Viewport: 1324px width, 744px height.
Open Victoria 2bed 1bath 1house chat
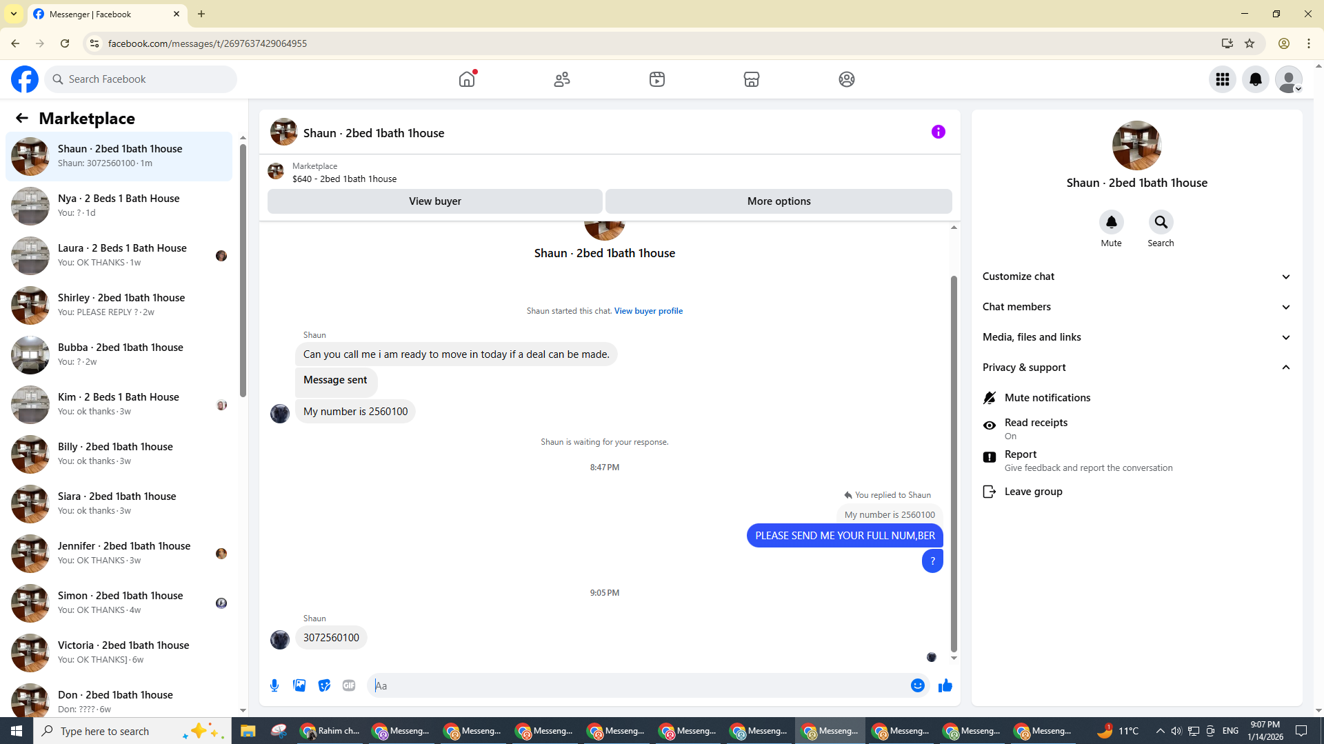pyautogui.click(x=119, y=652)
